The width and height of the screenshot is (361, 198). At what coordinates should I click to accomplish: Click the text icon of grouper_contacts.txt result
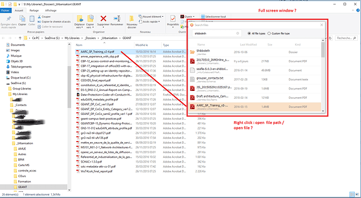(192, 79)
